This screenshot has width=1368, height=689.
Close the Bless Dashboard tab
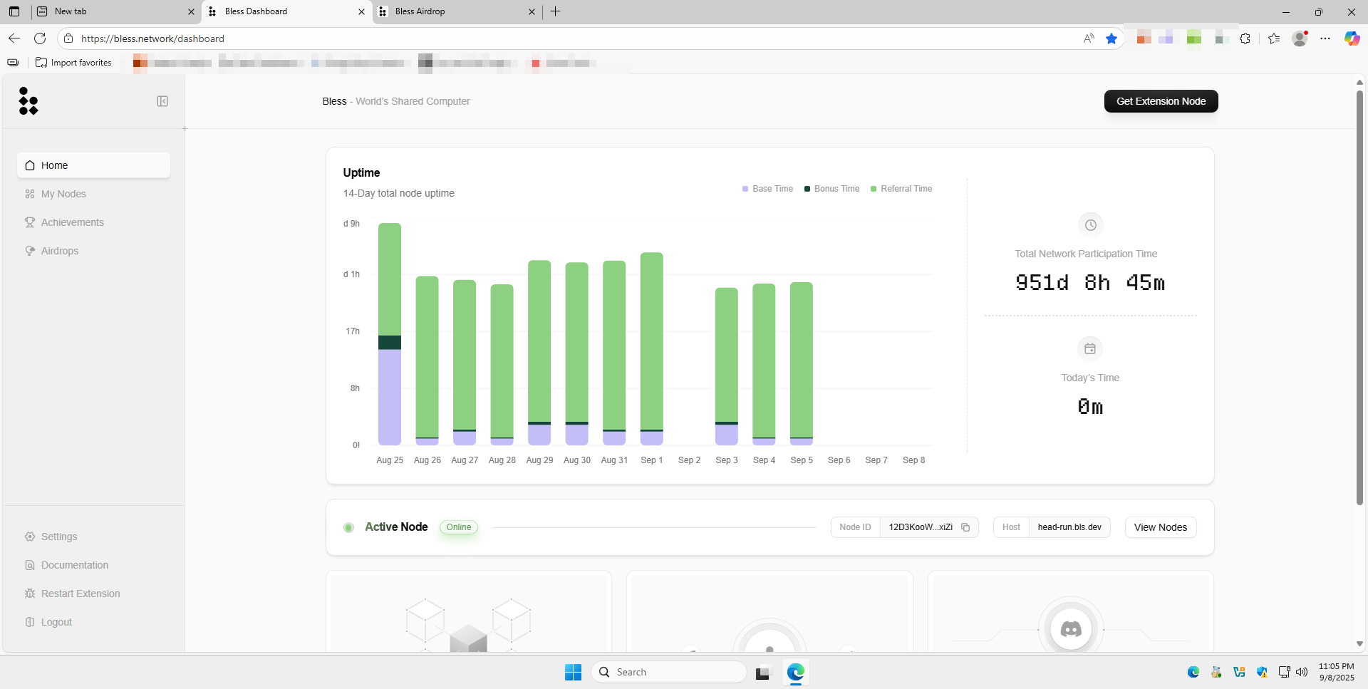(x=361, y=11)
